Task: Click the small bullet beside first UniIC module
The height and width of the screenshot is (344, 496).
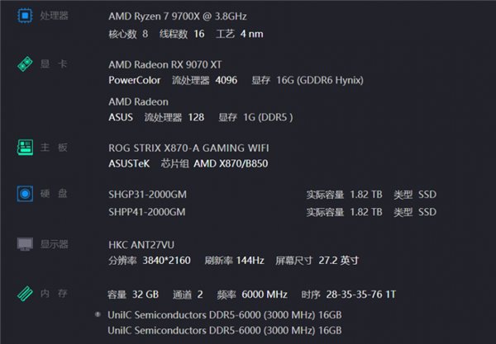Action: coord(98,314)
